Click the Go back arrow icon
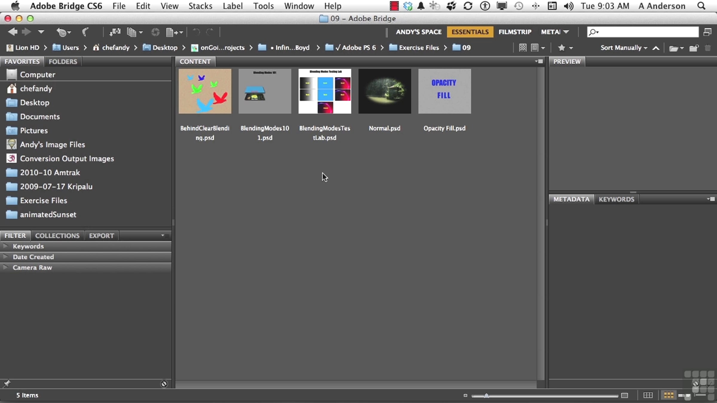Viewport: 717px width, 403px height. (x=13, y=32)
